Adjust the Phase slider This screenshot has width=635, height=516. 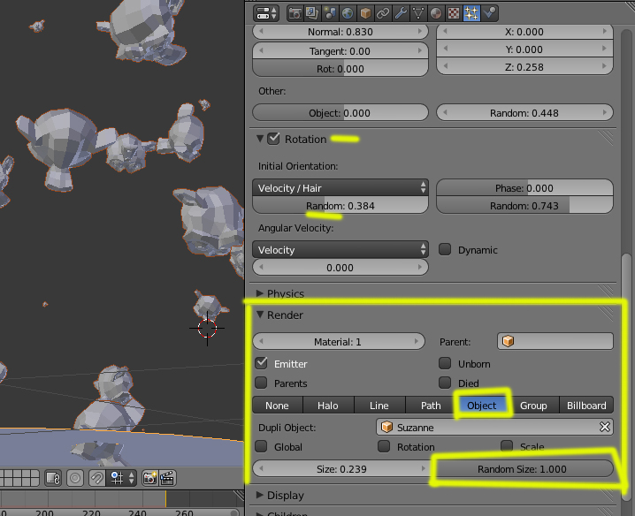point(524,188)
